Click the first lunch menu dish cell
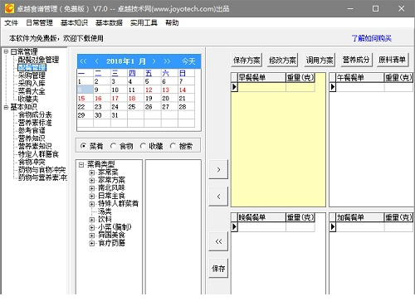 [x=360, y=87]
